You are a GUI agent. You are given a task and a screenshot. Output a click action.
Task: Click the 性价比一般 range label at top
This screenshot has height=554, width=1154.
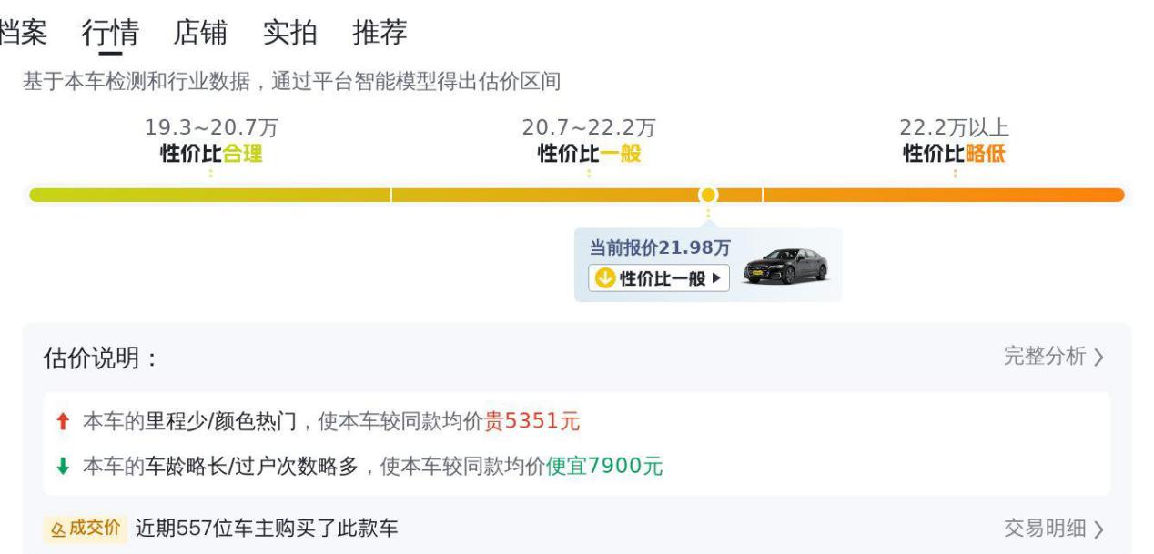click(x=589, y=153)
